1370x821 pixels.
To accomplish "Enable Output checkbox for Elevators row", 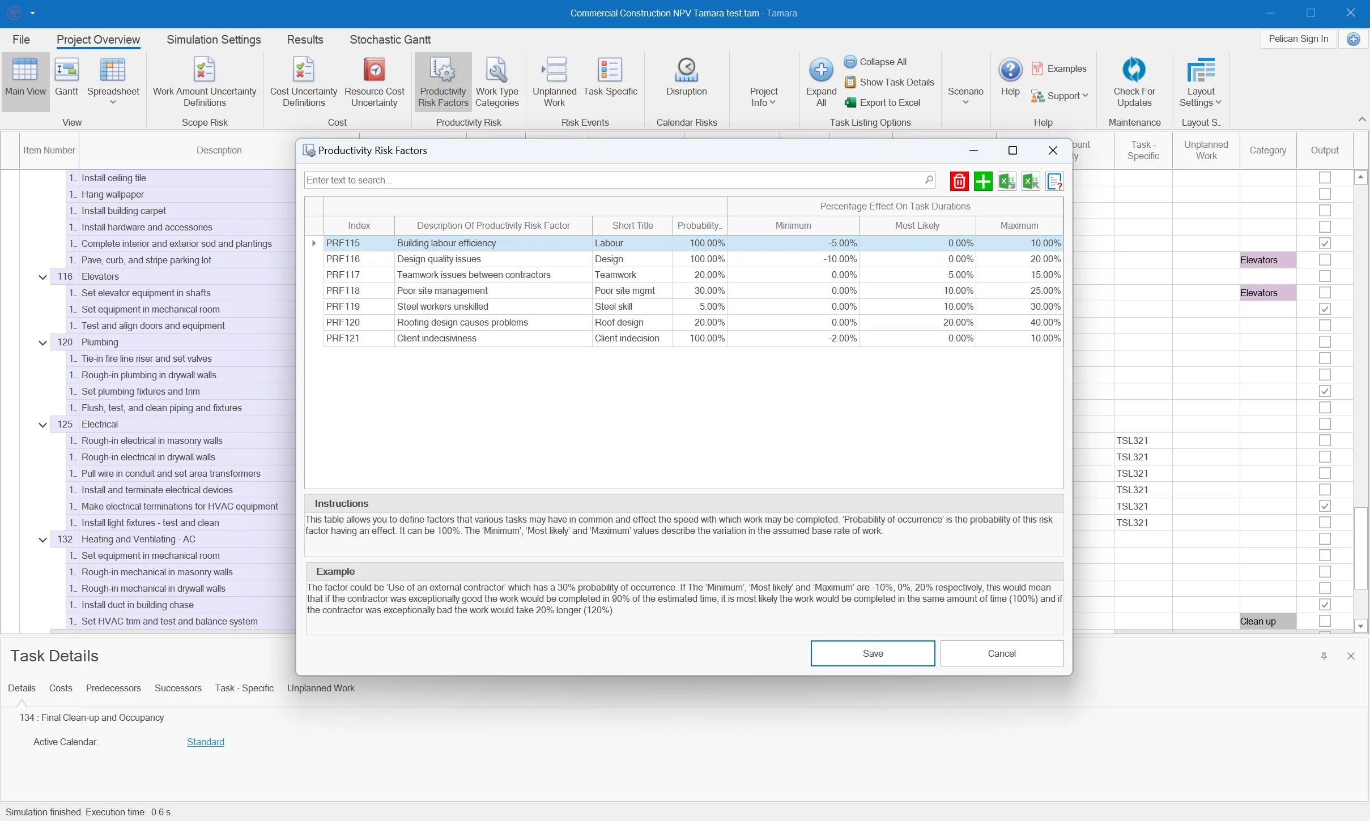I will (x=1324, y=276).
